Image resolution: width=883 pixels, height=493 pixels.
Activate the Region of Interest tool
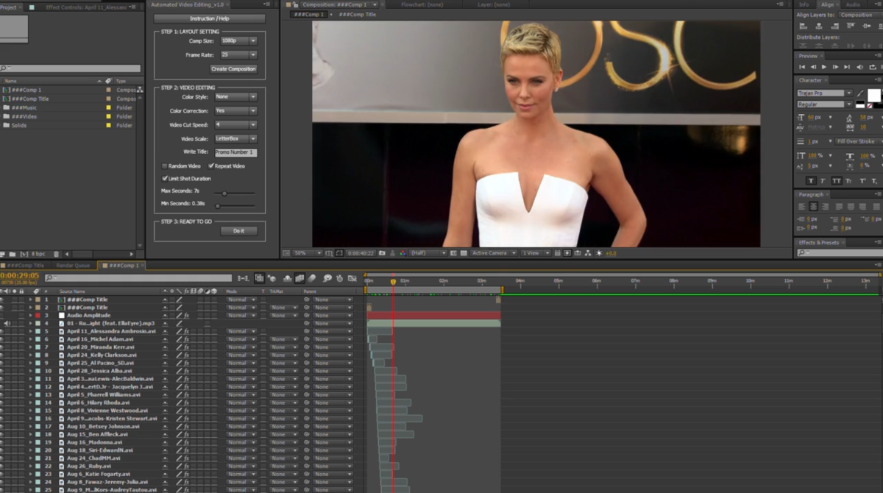click(x=341, y=253)
